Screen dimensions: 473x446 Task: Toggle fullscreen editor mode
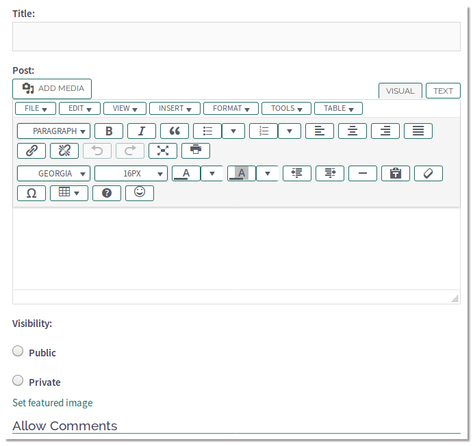[163, 150]
